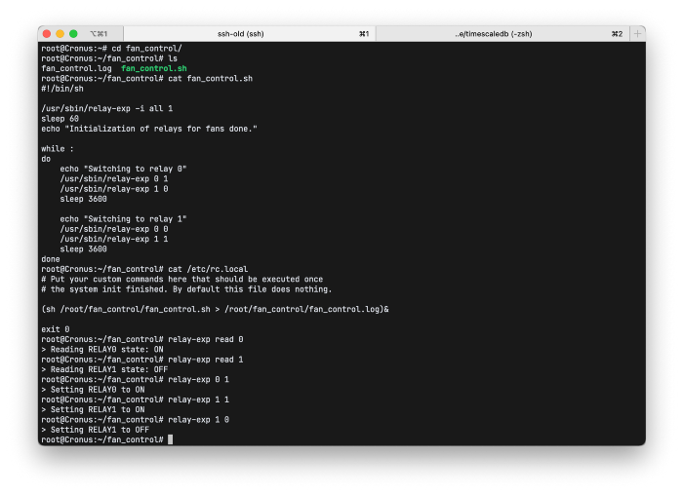Click the 'exit 0' line
The image size is (683, 495).
[x=56, y=329]
